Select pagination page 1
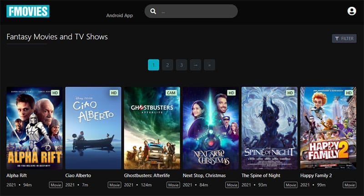The height and width of the screenshot is (196, 364). point(153,65)
